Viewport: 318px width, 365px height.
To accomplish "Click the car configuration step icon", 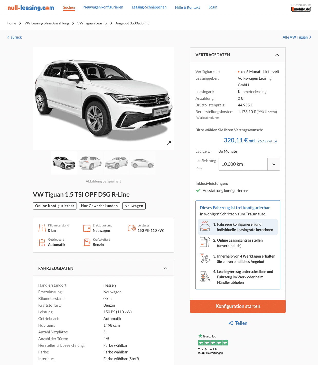I will (205, 226).
